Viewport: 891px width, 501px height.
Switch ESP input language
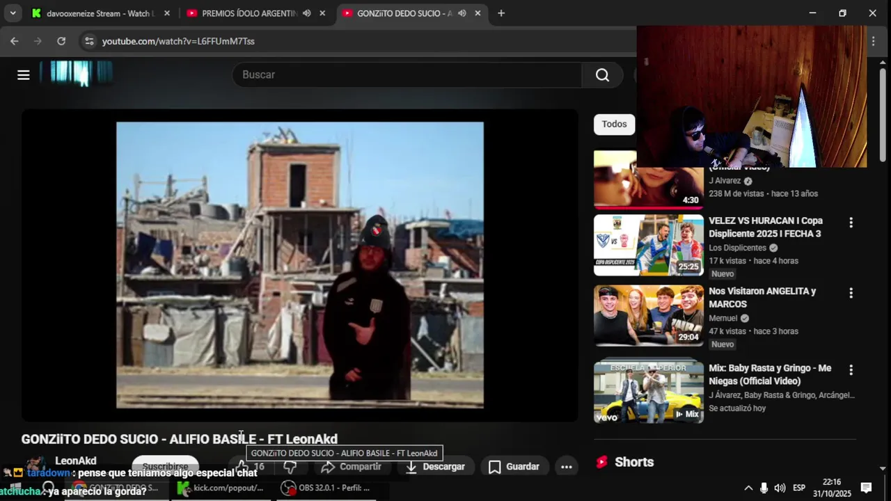coord(799,488)
